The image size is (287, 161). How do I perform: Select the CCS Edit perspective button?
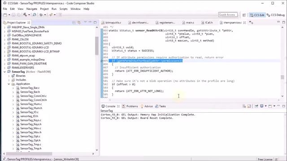pos(257,15)
